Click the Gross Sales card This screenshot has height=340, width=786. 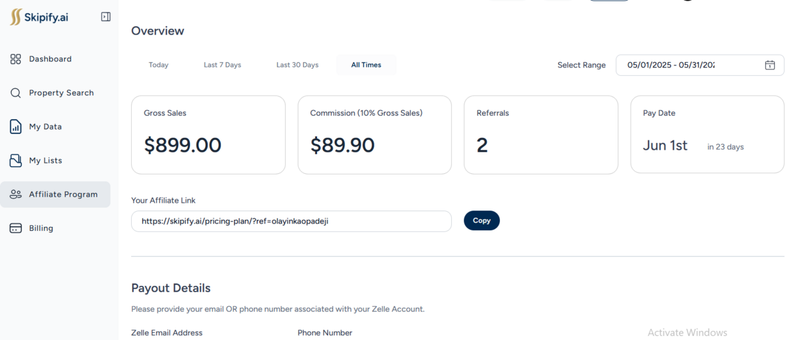(208, 135)
